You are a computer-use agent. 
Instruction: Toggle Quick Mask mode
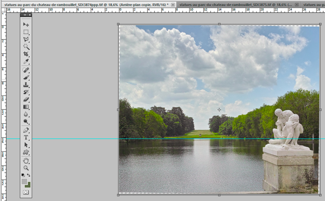(x=26, y=192)
